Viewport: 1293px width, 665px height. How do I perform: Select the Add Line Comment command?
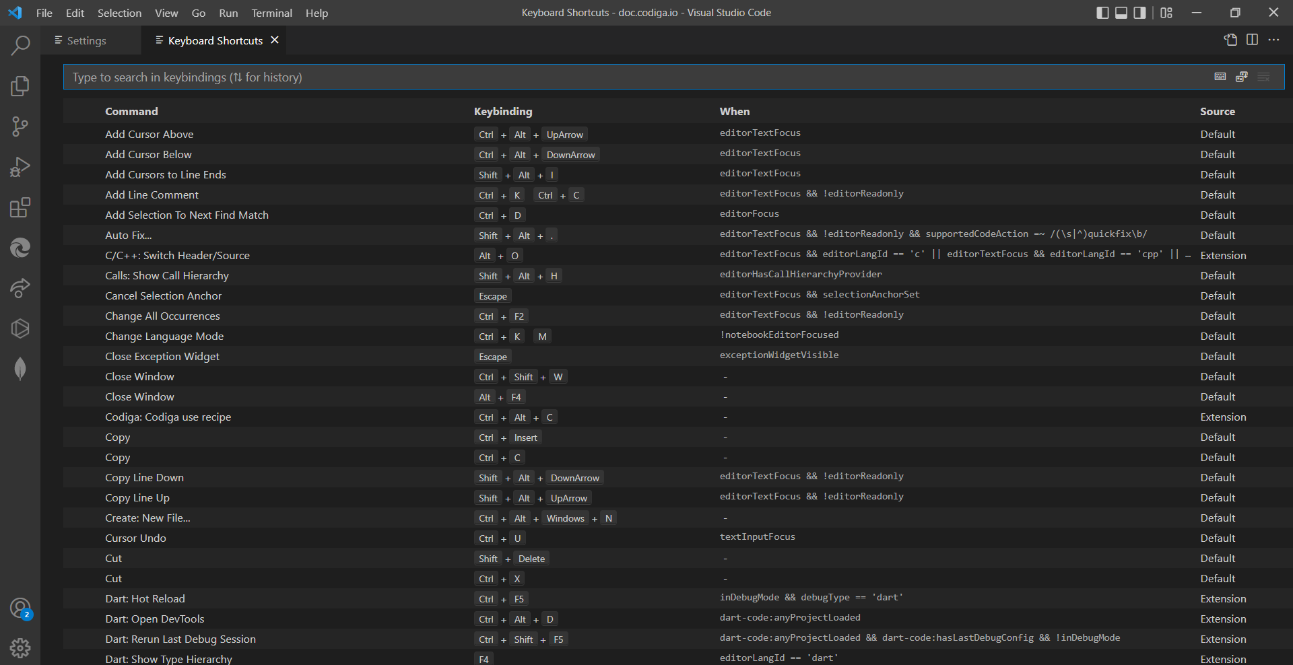pos(152,195)
